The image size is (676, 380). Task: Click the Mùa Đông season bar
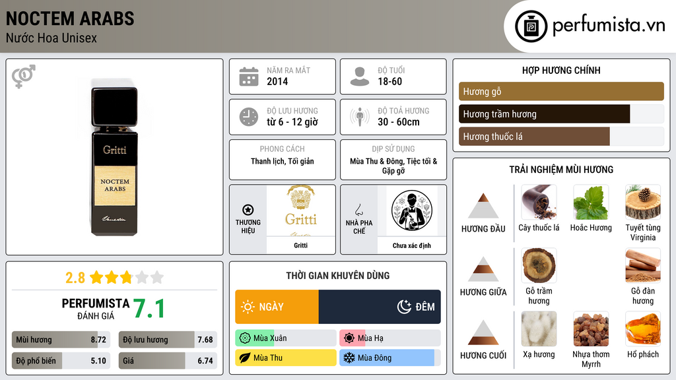[x=390, y=358]
